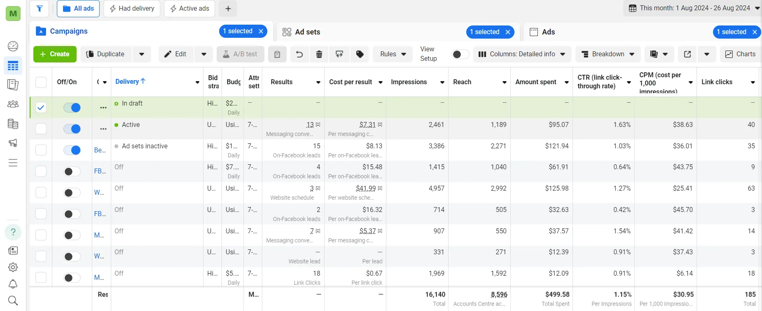The image size is (762, 311).
Task: Tick the select-all header checkbox
Action: [41, 82]
